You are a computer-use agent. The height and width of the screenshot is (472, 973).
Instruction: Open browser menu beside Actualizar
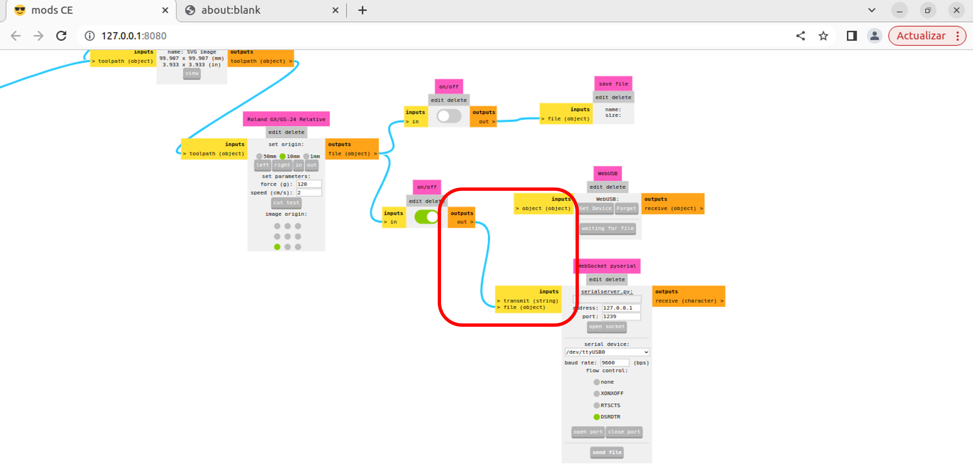tap(957, 36)
